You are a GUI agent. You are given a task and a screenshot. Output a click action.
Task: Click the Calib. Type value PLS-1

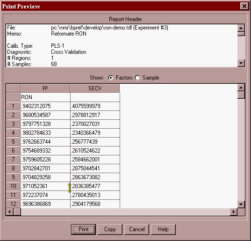(x=57, y=46)
